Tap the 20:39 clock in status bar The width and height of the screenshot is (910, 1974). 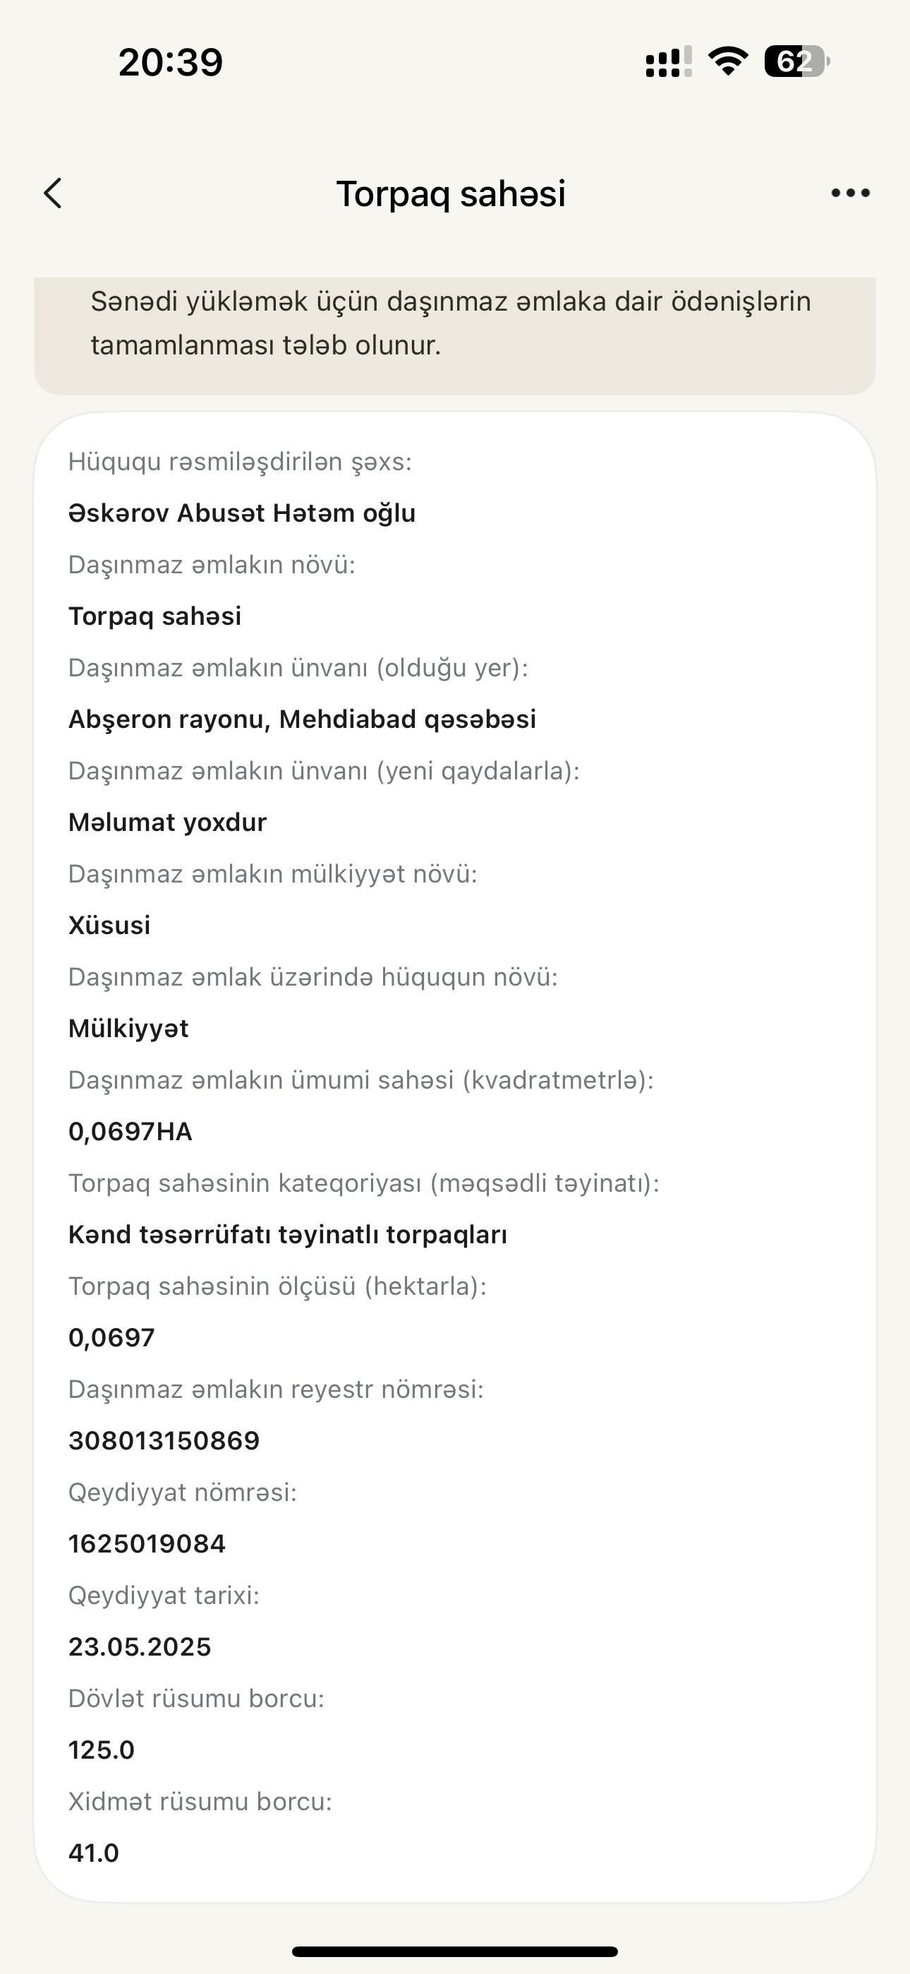171,62
